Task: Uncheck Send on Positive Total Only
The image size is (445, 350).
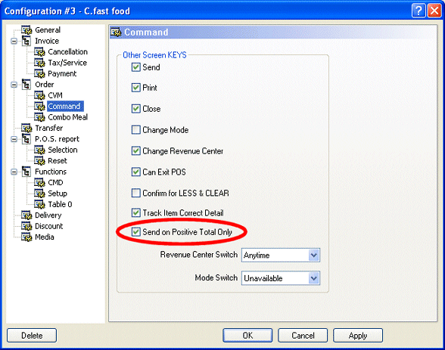Action: [x=136, y=232]
